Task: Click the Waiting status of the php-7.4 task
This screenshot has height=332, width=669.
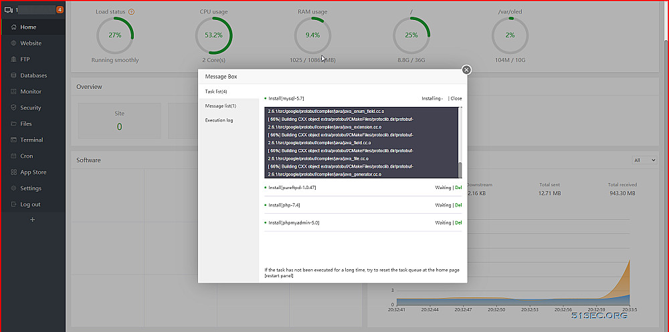Action: pyautogui.click(x=443, y=205)
